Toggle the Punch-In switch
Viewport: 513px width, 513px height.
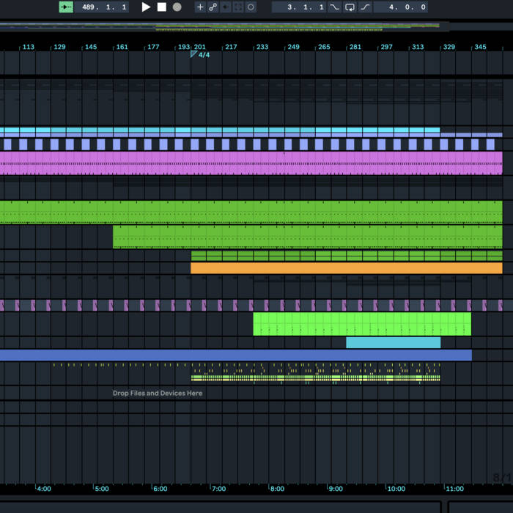(335, 7)
